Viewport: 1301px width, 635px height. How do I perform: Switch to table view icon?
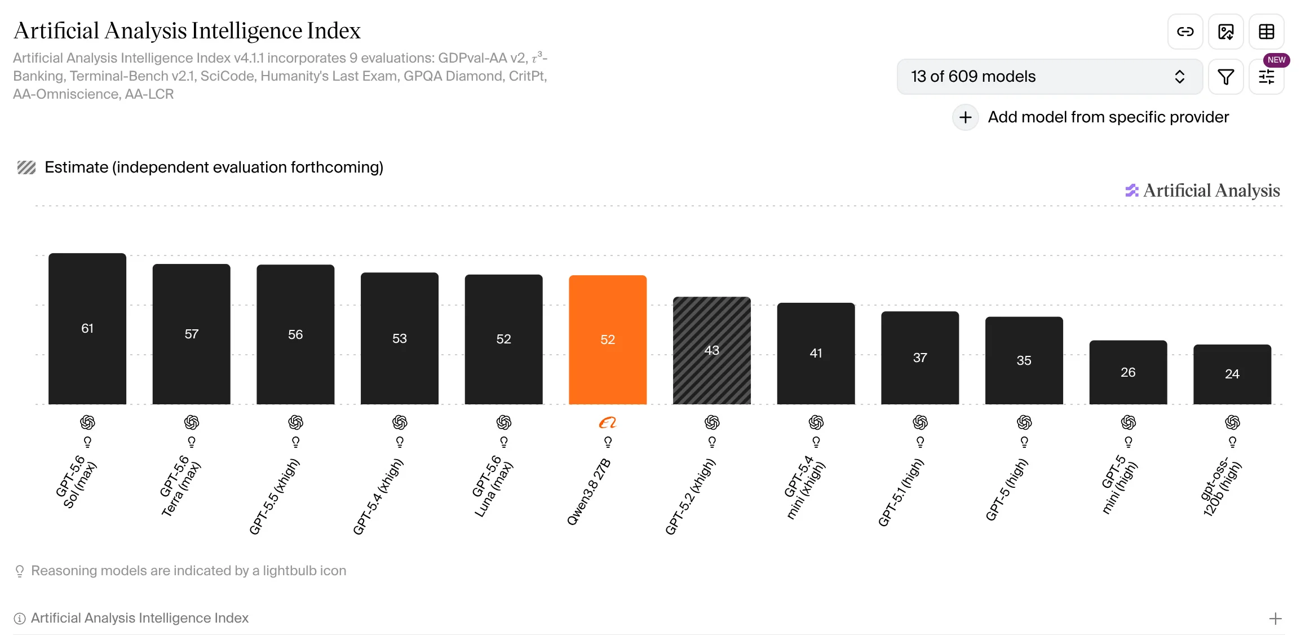(x=1266, y=32)
